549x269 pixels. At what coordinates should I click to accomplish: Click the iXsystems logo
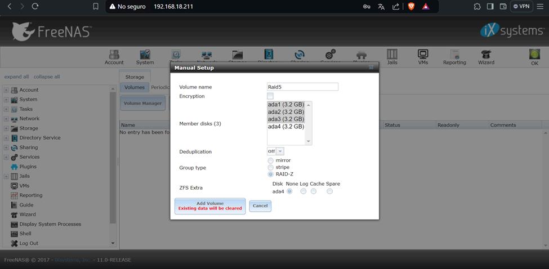(x=512, y=31)
